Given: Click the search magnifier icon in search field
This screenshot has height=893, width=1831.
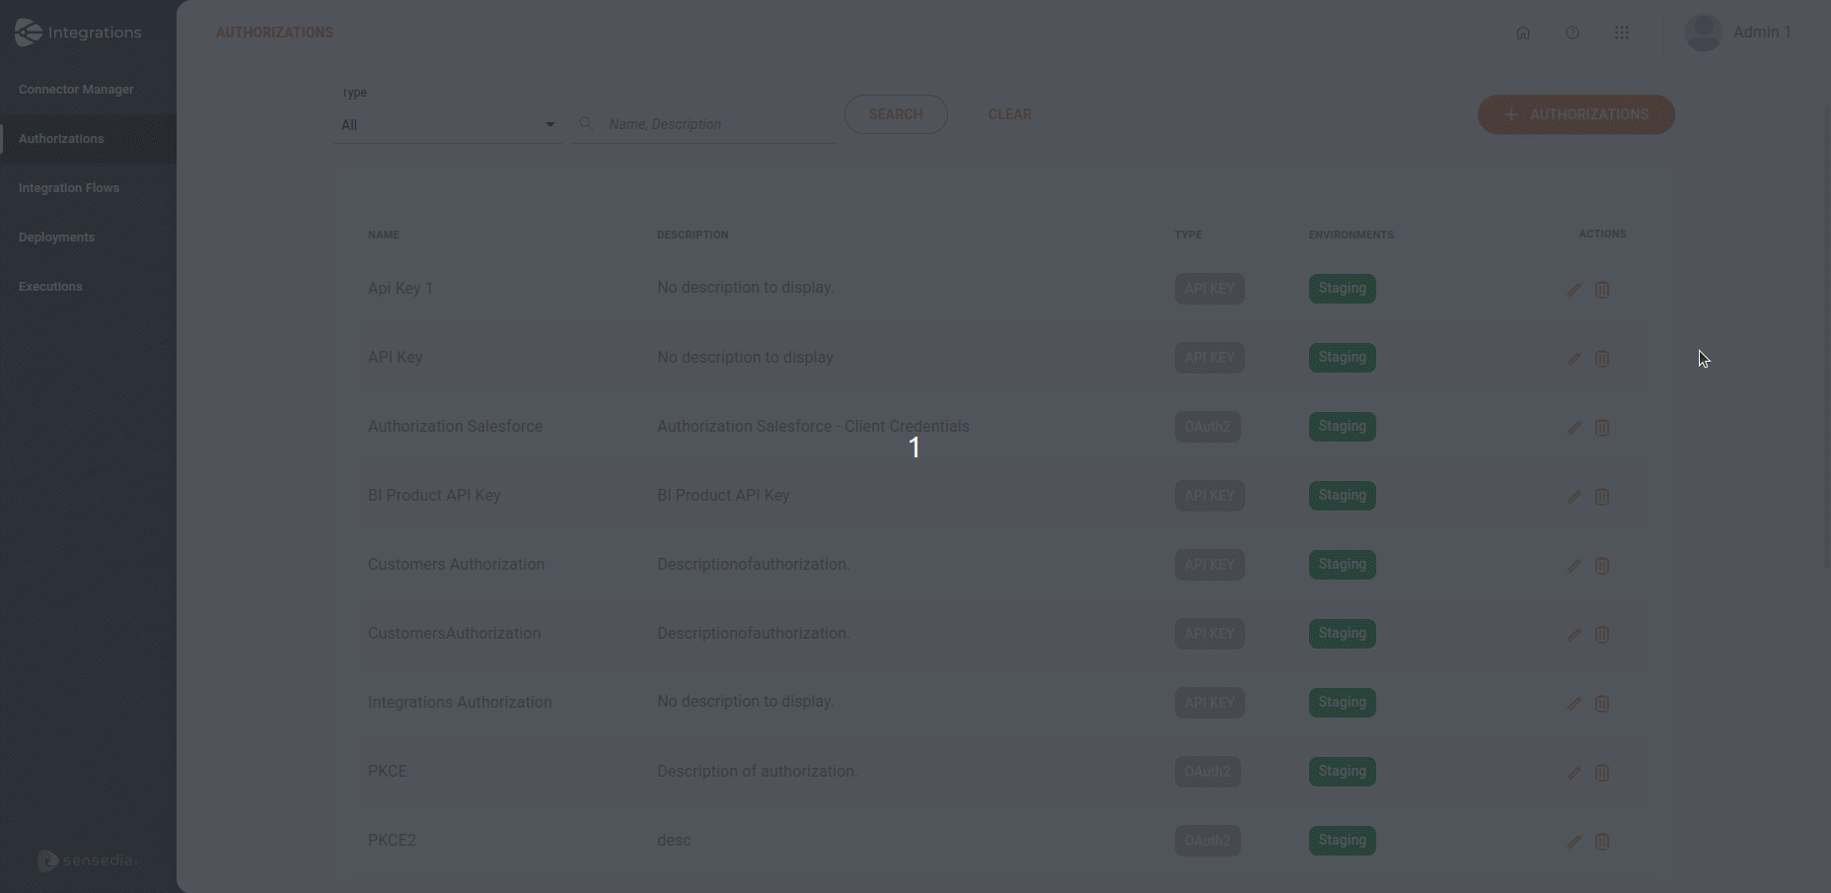Looking at the screenshot, I should coord(586,124).
